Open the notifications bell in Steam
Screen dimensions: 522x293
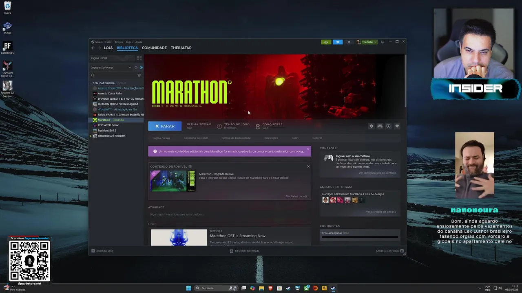pos(349,42)
